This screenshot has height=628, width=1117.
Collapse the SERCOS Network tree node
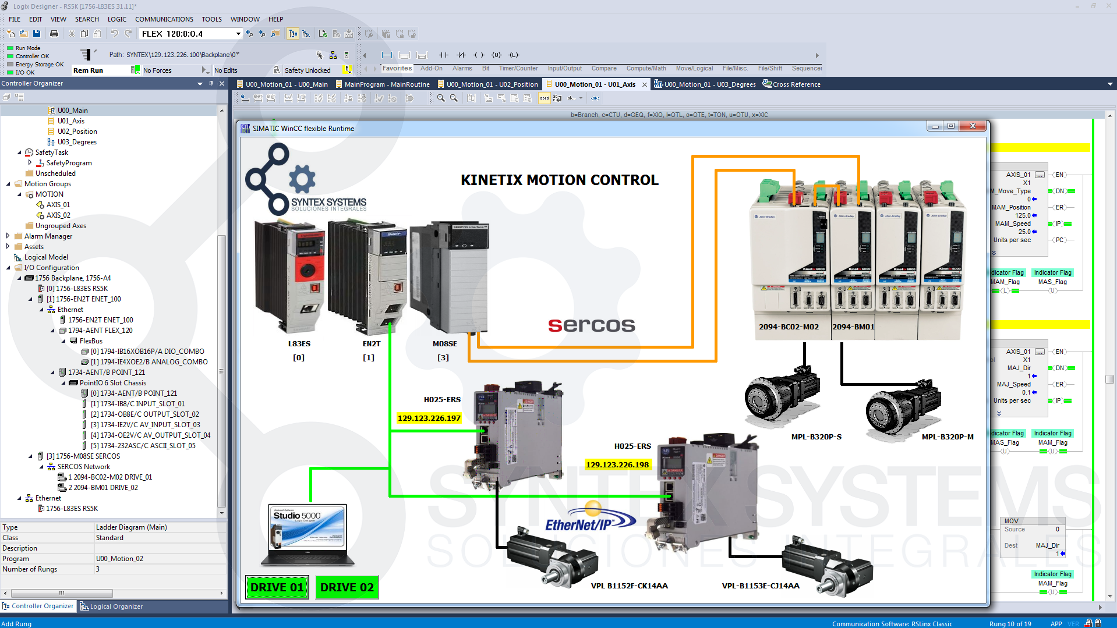(x=40, y=466)
